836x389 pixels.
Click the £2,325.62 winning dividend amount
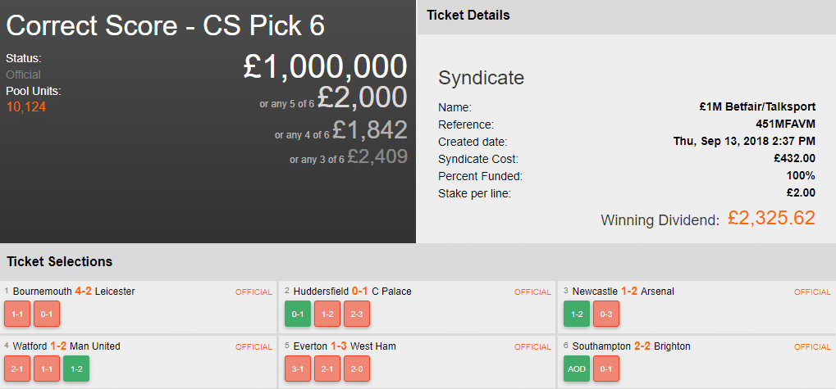pyautogui.click(x=771, y=219)
